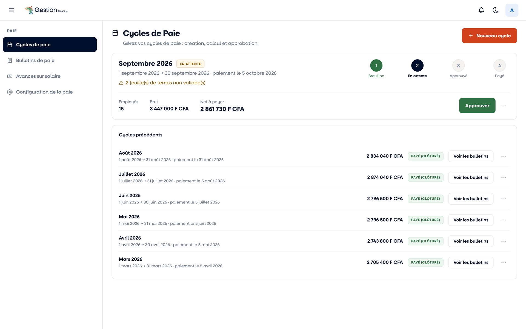The width and height of the screenshot is (526, 329).
Task: Click step 3 Approuvé circle
Action: [x=458, y=66]
